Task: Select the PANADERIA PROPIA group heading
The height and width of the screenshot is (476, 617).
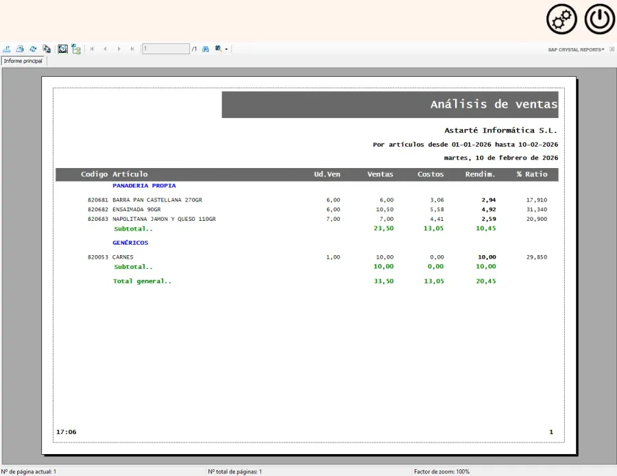Action: pos(144,185)
